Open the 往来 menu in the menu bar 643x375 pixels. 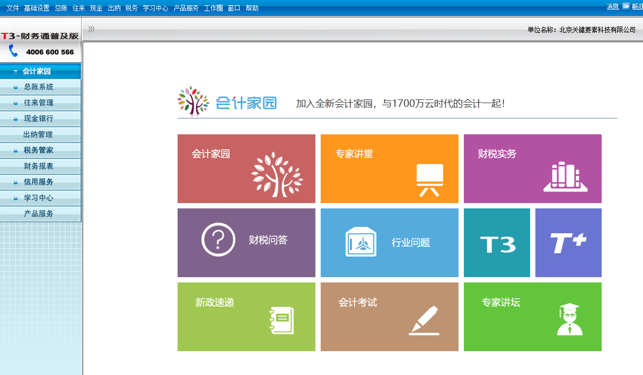click(x=78, y=8)
